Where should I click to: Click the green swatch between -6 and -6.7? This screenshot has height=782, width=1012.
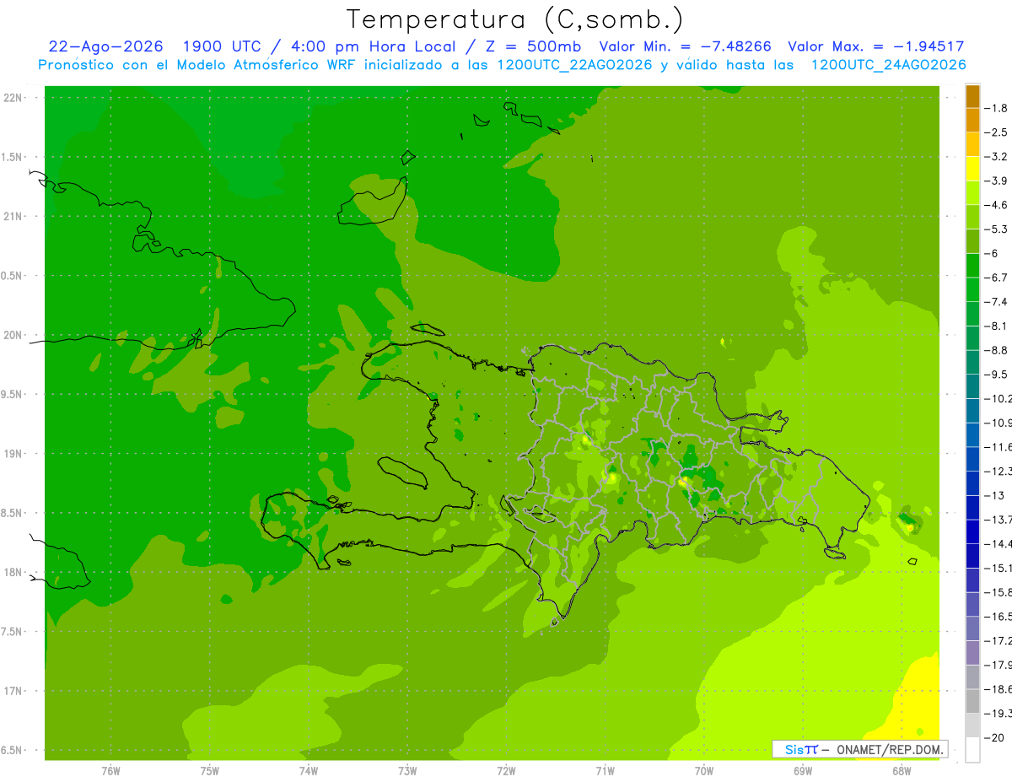tap(972, 266)
